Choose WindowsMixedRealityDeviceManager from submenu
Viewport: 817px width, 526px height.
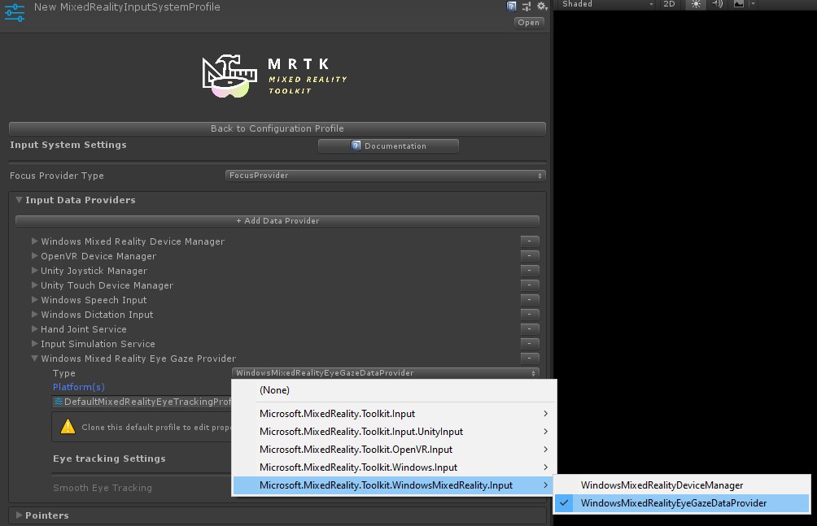682,485
